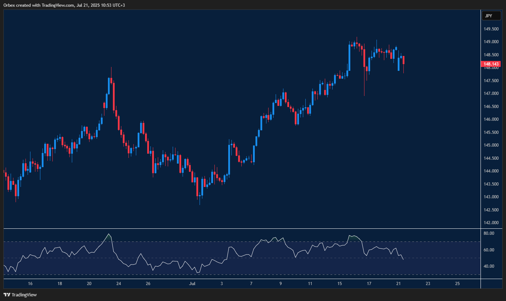Image resolution: width=506 pixels, height=301 pixels.
Task: Click the date 21 on time axis
Action: point(398,284)
